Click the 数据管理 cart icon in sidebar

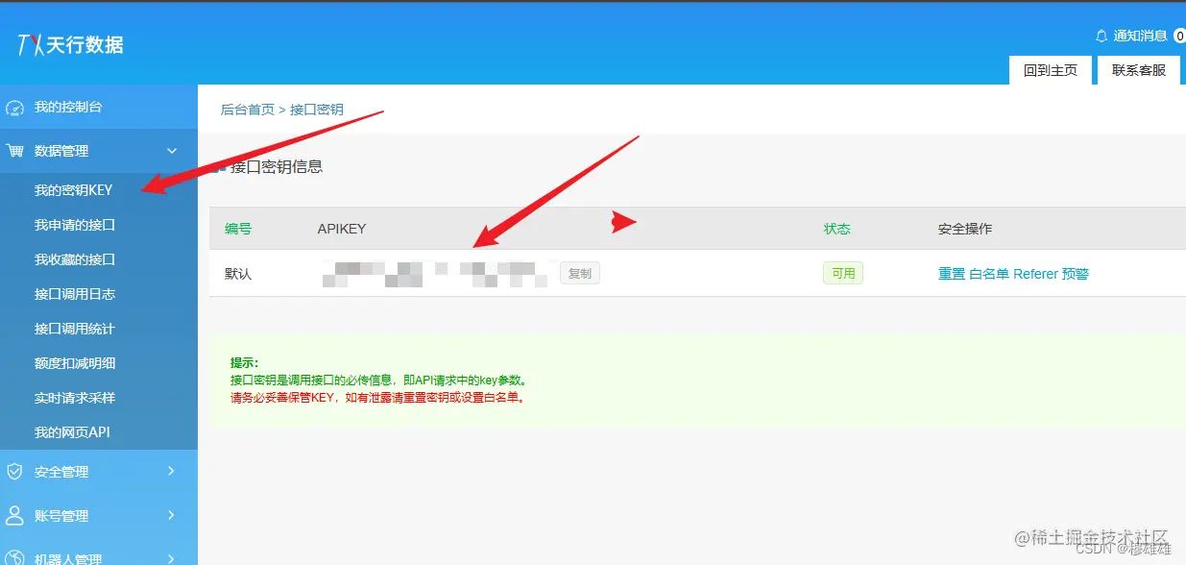(x=14, y=151)
